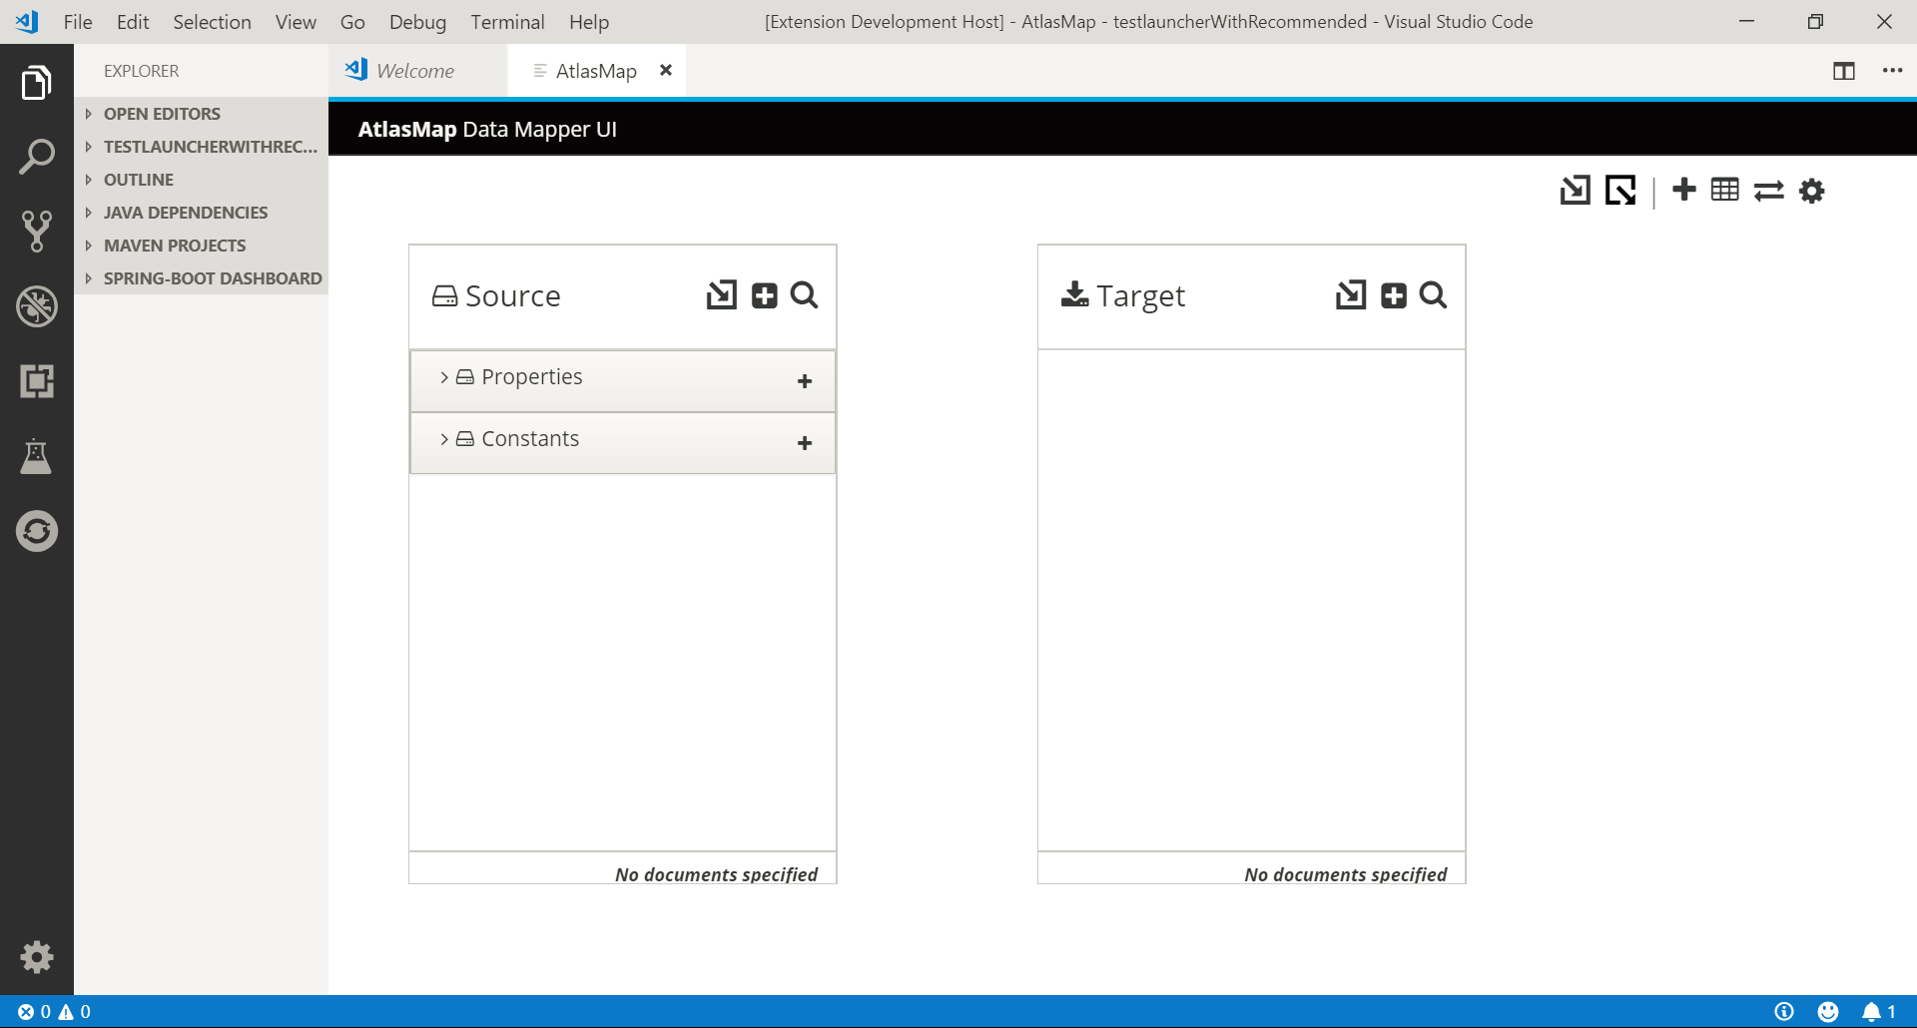Open the mapping table view
This screenshot has height=1028, width=1917.
click(1727, 190)
